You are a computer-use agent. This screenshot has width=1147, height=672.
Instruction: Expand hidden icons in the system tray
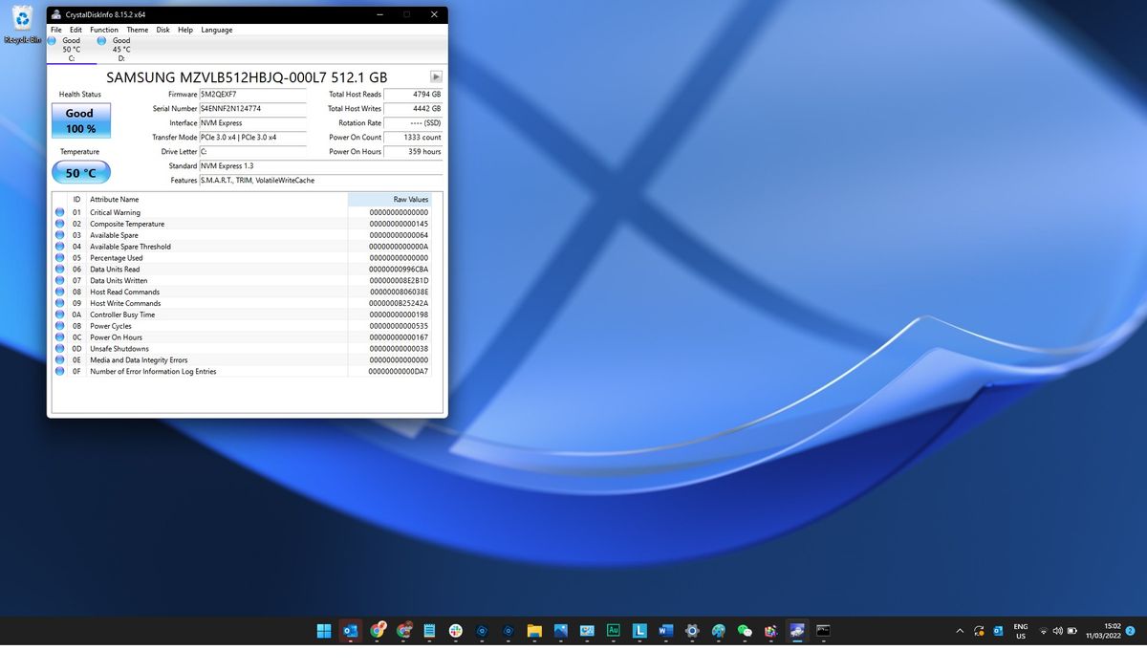(x=960, y=631)
